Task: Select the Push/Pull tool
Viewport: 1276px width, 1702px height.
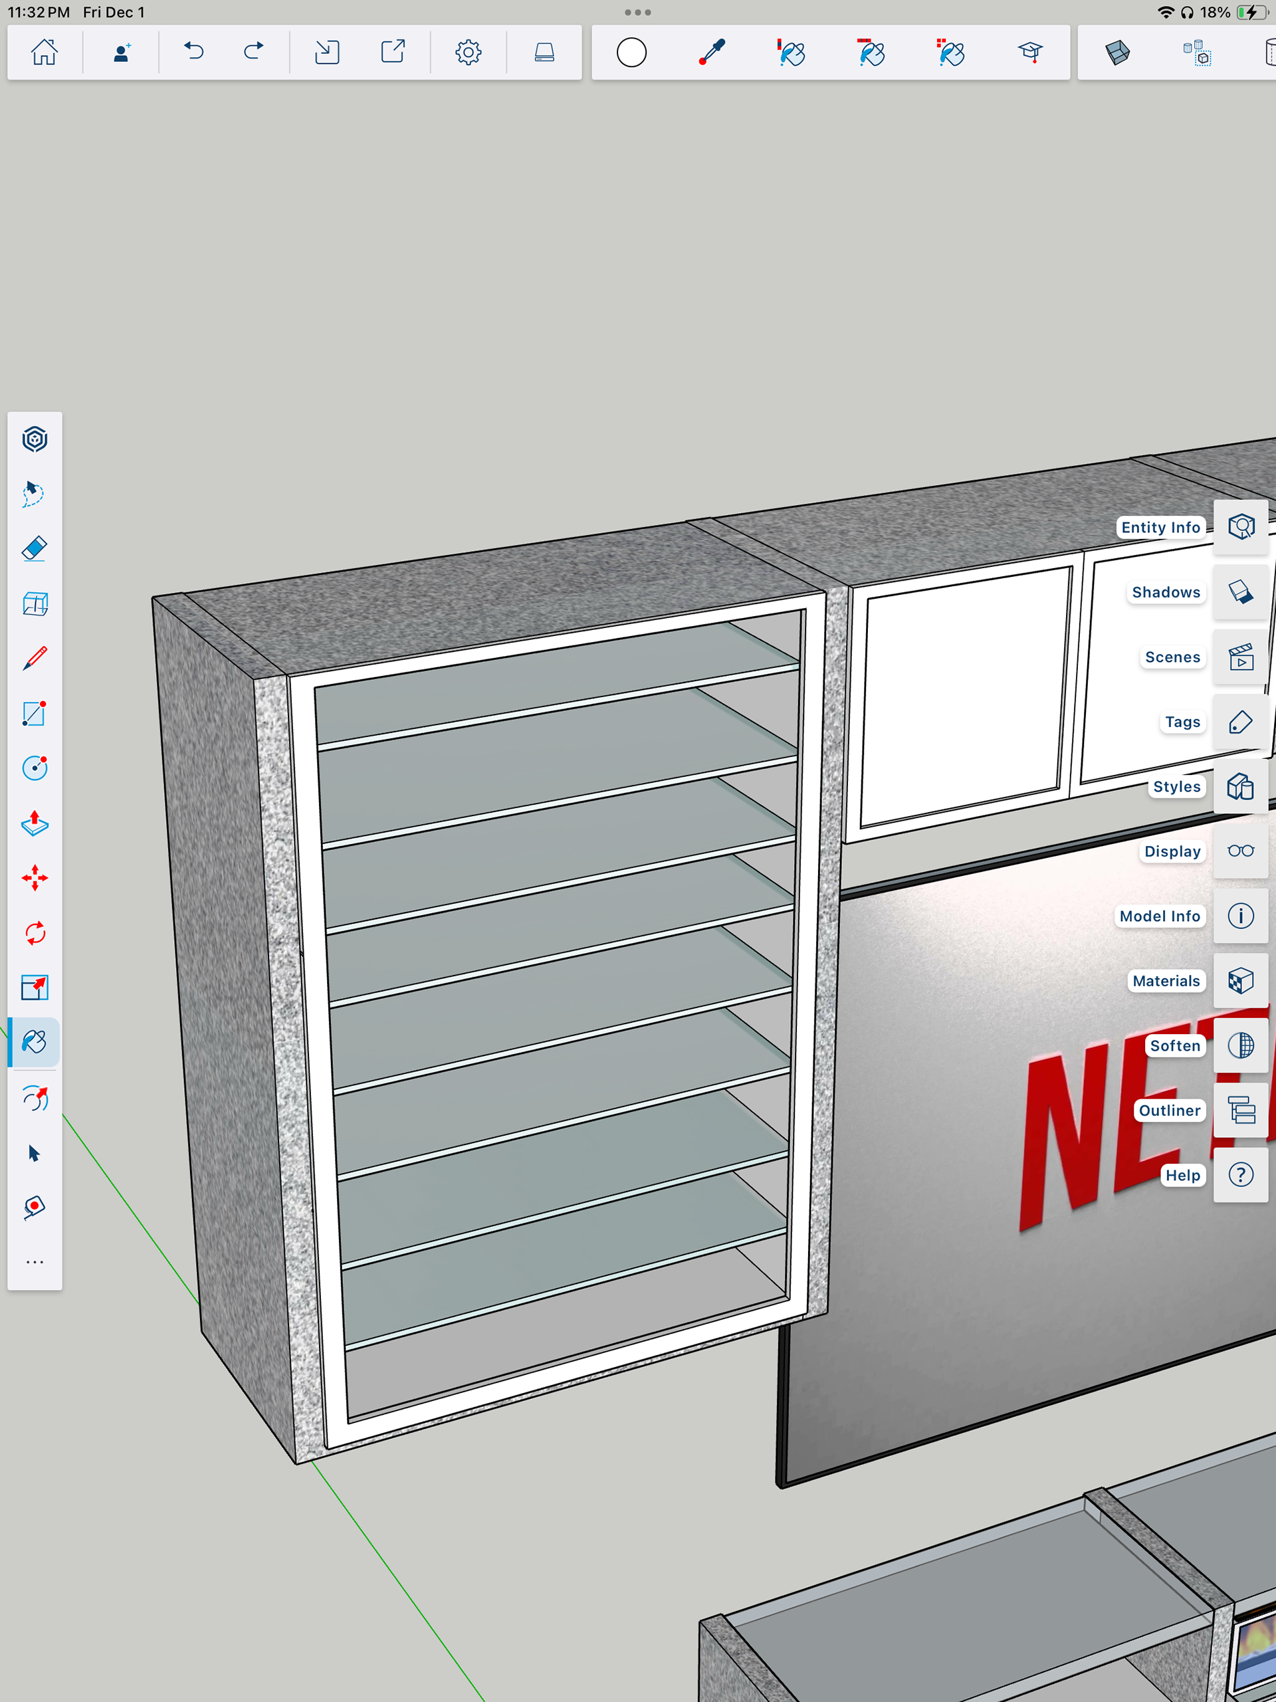Action: coord(35,823)
